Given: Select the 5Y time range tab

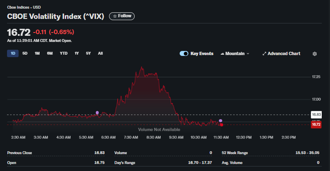Looking at the screenshot, I should tap(88, 53).
